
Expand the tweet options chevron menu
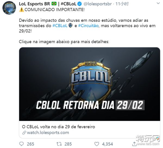click(158, 3)
